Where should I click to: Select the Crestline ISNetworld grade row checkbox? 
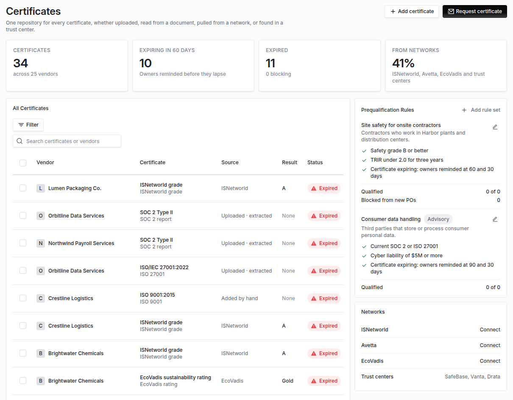pos(23,326)
